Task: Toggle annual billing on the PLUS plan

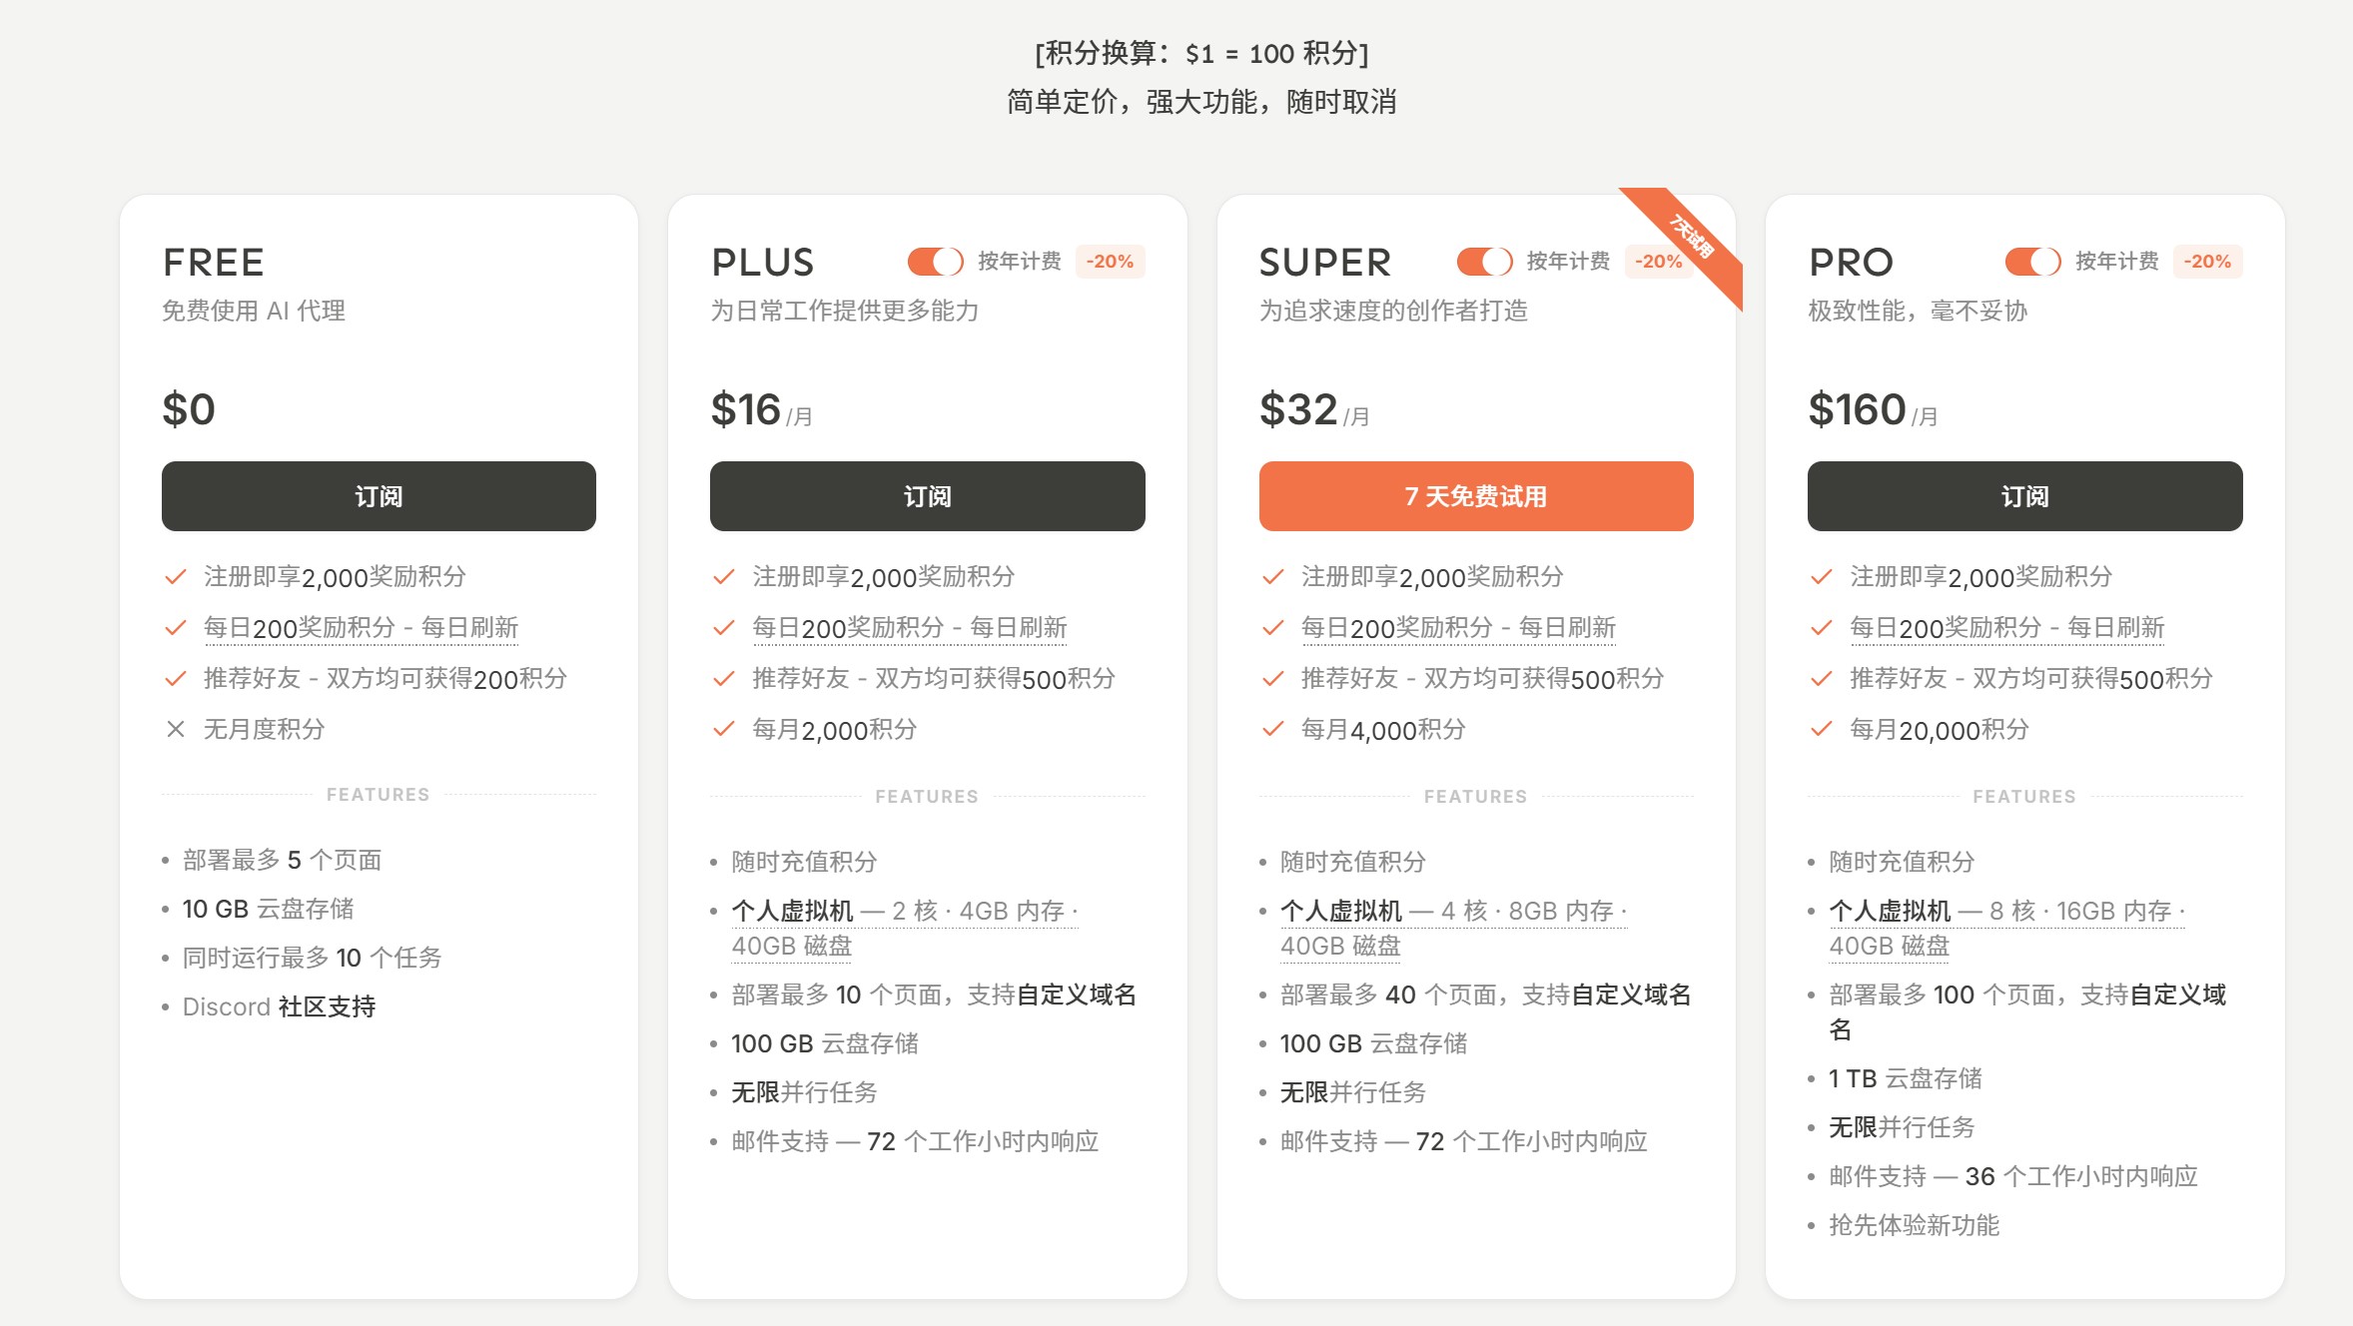Action: pos(933,262)
